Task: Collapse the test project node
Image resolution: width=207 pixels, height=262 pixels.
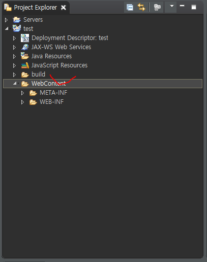Action: click(x=7, y=29)
